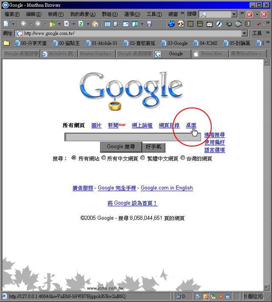Click the blue Flash plugin icon
This screenshot has height=302, width=272.
[x=219, y=24]
